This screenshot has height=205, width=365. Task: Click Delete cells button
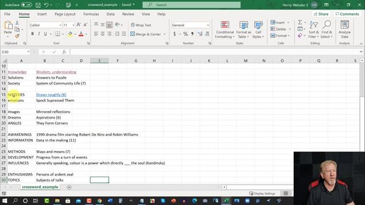(x=278, y=29)
